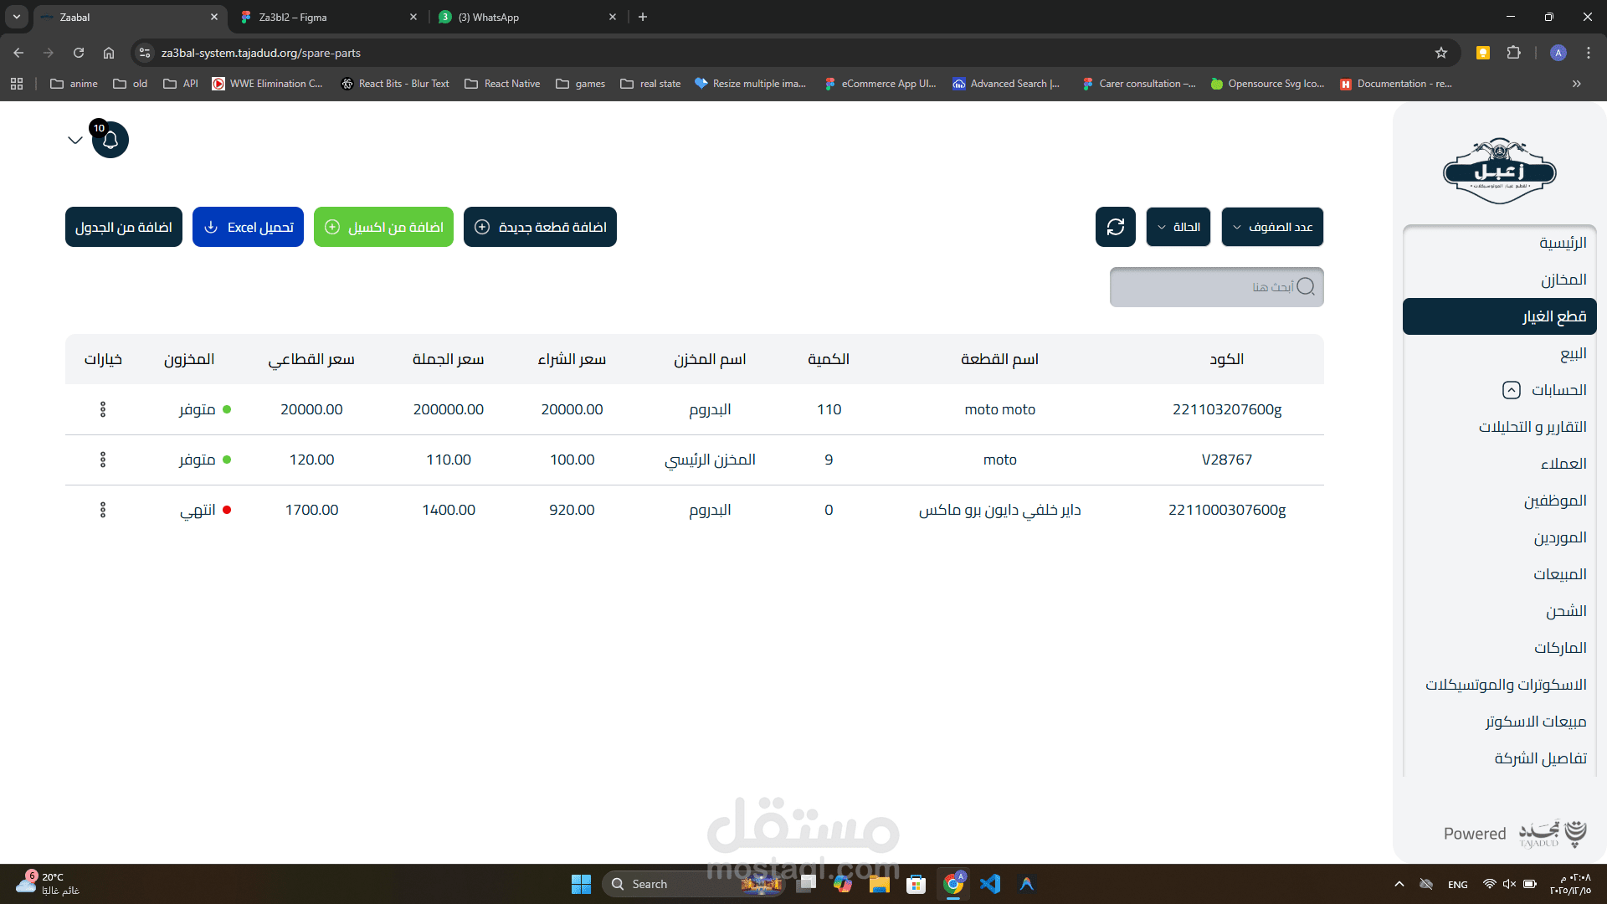Click the تحميل Excel download button
Screen dimensions: 1607x904
[x=248, y=227]
